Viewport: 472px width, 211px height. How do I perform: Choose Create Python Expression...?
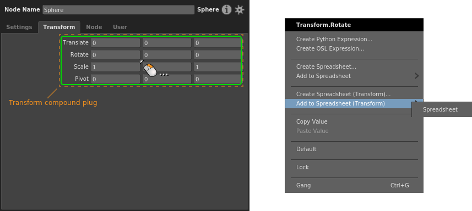(334, 40)
